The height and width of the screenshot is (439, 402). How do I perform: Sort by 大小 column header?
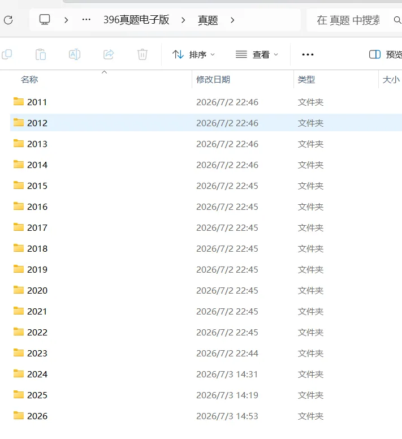tap(391, 80)
